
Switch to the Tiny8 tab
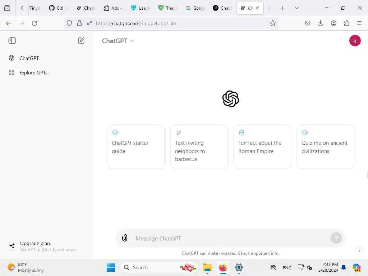point(34,8)
